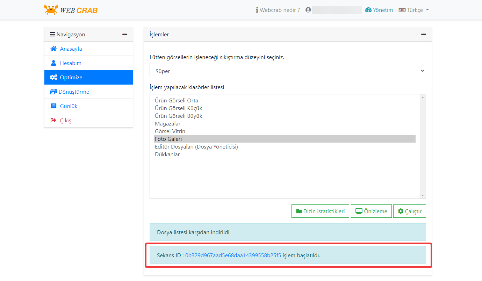The width and height of the screenshot is (482, 281).
Task: Click the gear icon in Çalıştır button
Action: [x=401, y=211]
